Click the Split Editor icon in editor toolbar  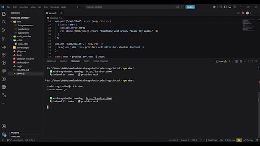[x=252, y=13]
